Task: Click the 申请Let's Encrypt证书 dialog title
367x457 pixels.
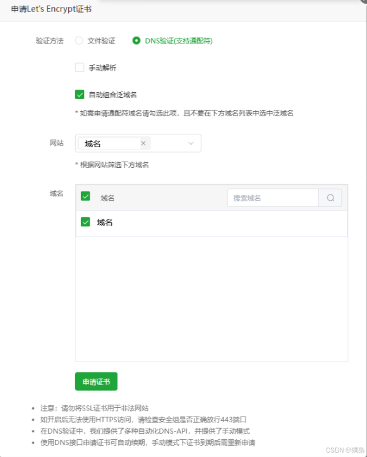Action: pyautogui.click(x=51, y=9)
